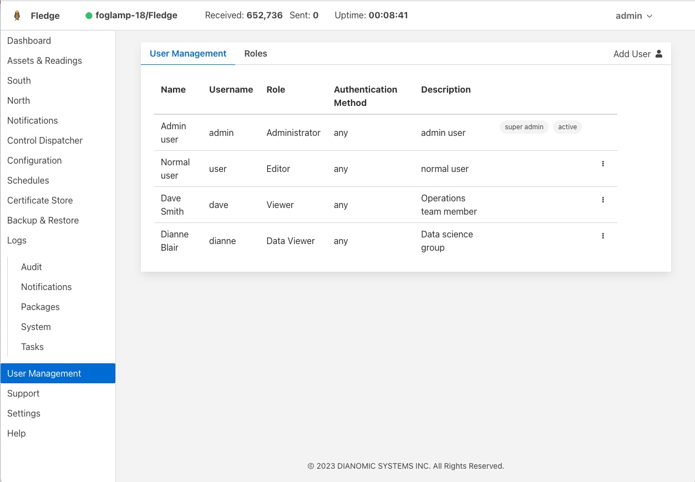Open the Dashboard page
Screen dimensions: 695x482
click(29, 40)
